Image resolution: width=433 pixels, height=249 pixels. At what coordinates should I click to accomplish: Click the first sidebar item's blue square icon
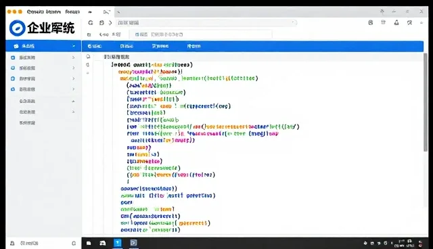pyautogui.click(x=13, y=58)
